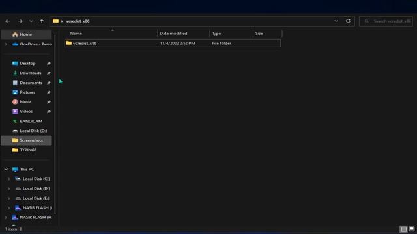
Task: Expand Local Disk (E:) under This PC
Action: pos(8,198)
